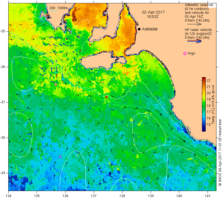Click longitude 141 axis label
222x199 pixels.
pos(208,196)
